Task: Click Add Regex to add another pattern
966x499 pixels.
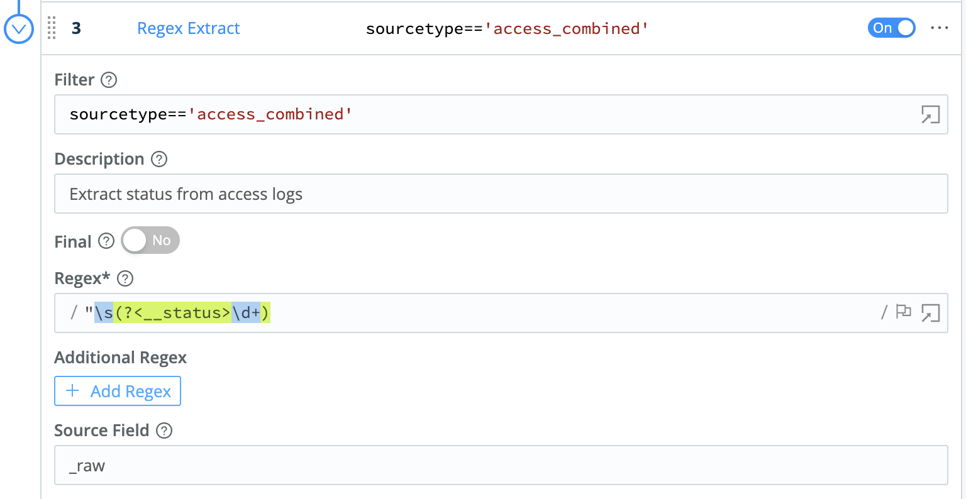Action: 117,391
